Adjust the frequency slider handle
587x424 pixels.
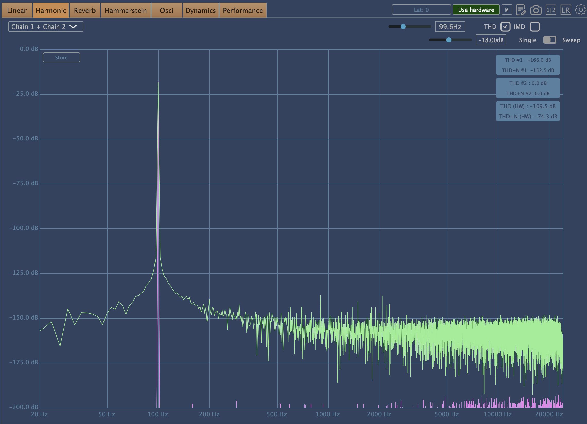pyautogui.click(x=403, y=26)
